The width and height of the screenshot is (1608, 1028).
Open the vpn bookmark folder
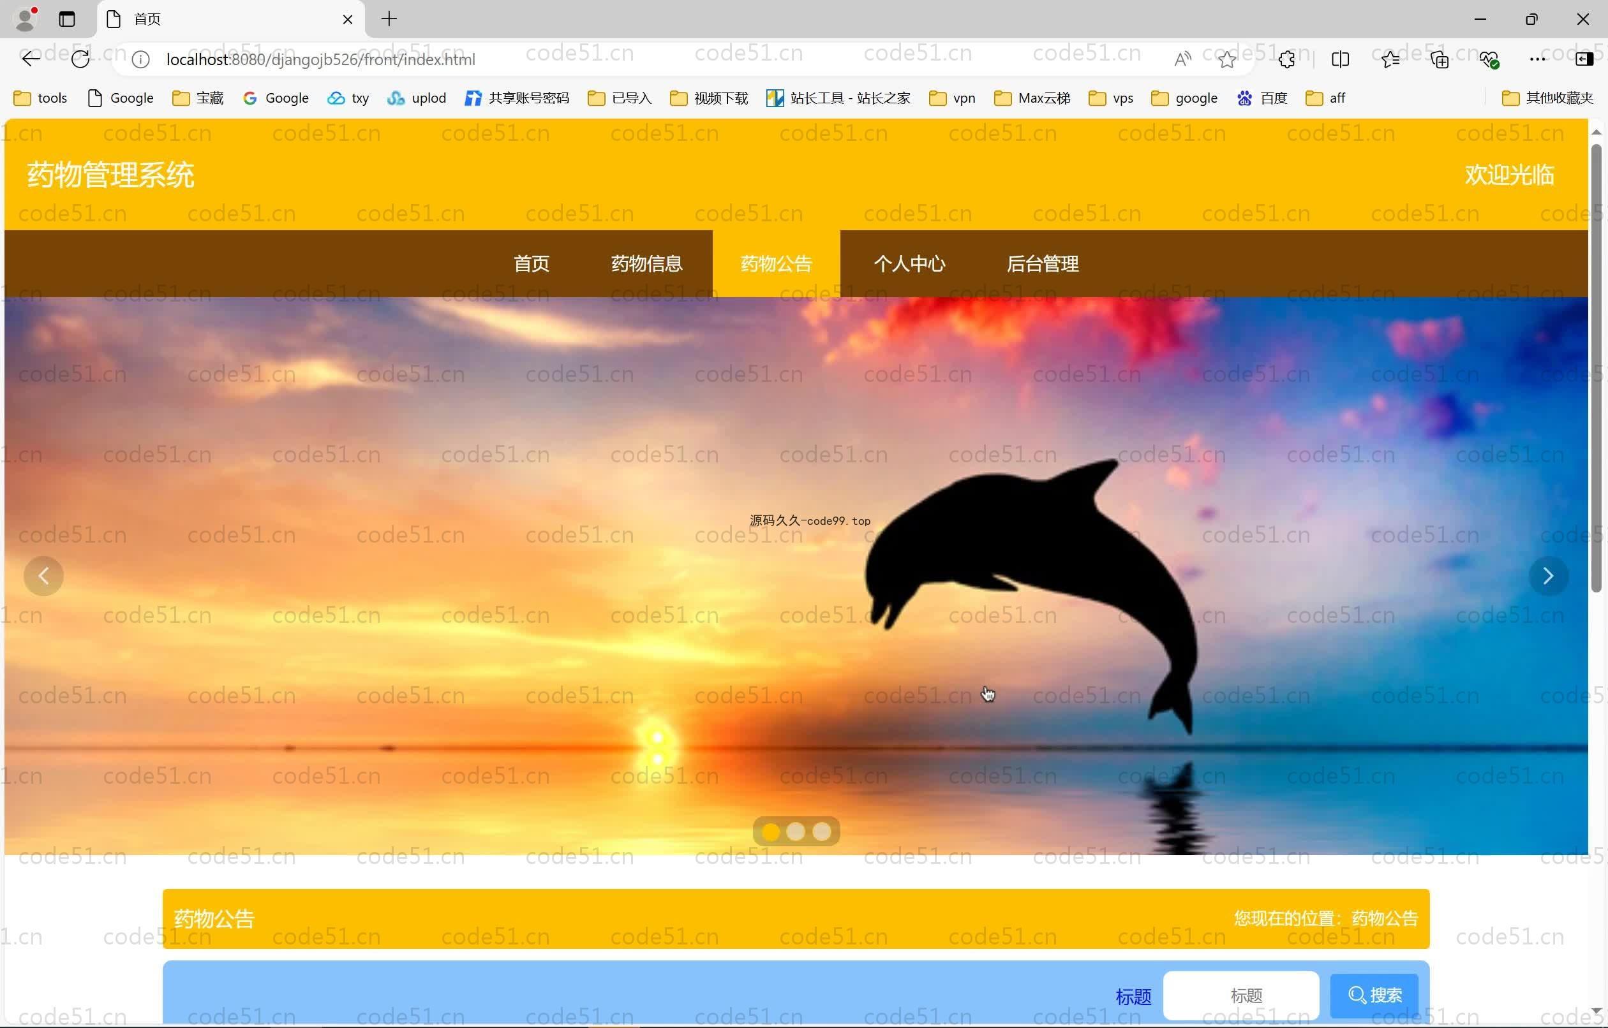point(952,98)
